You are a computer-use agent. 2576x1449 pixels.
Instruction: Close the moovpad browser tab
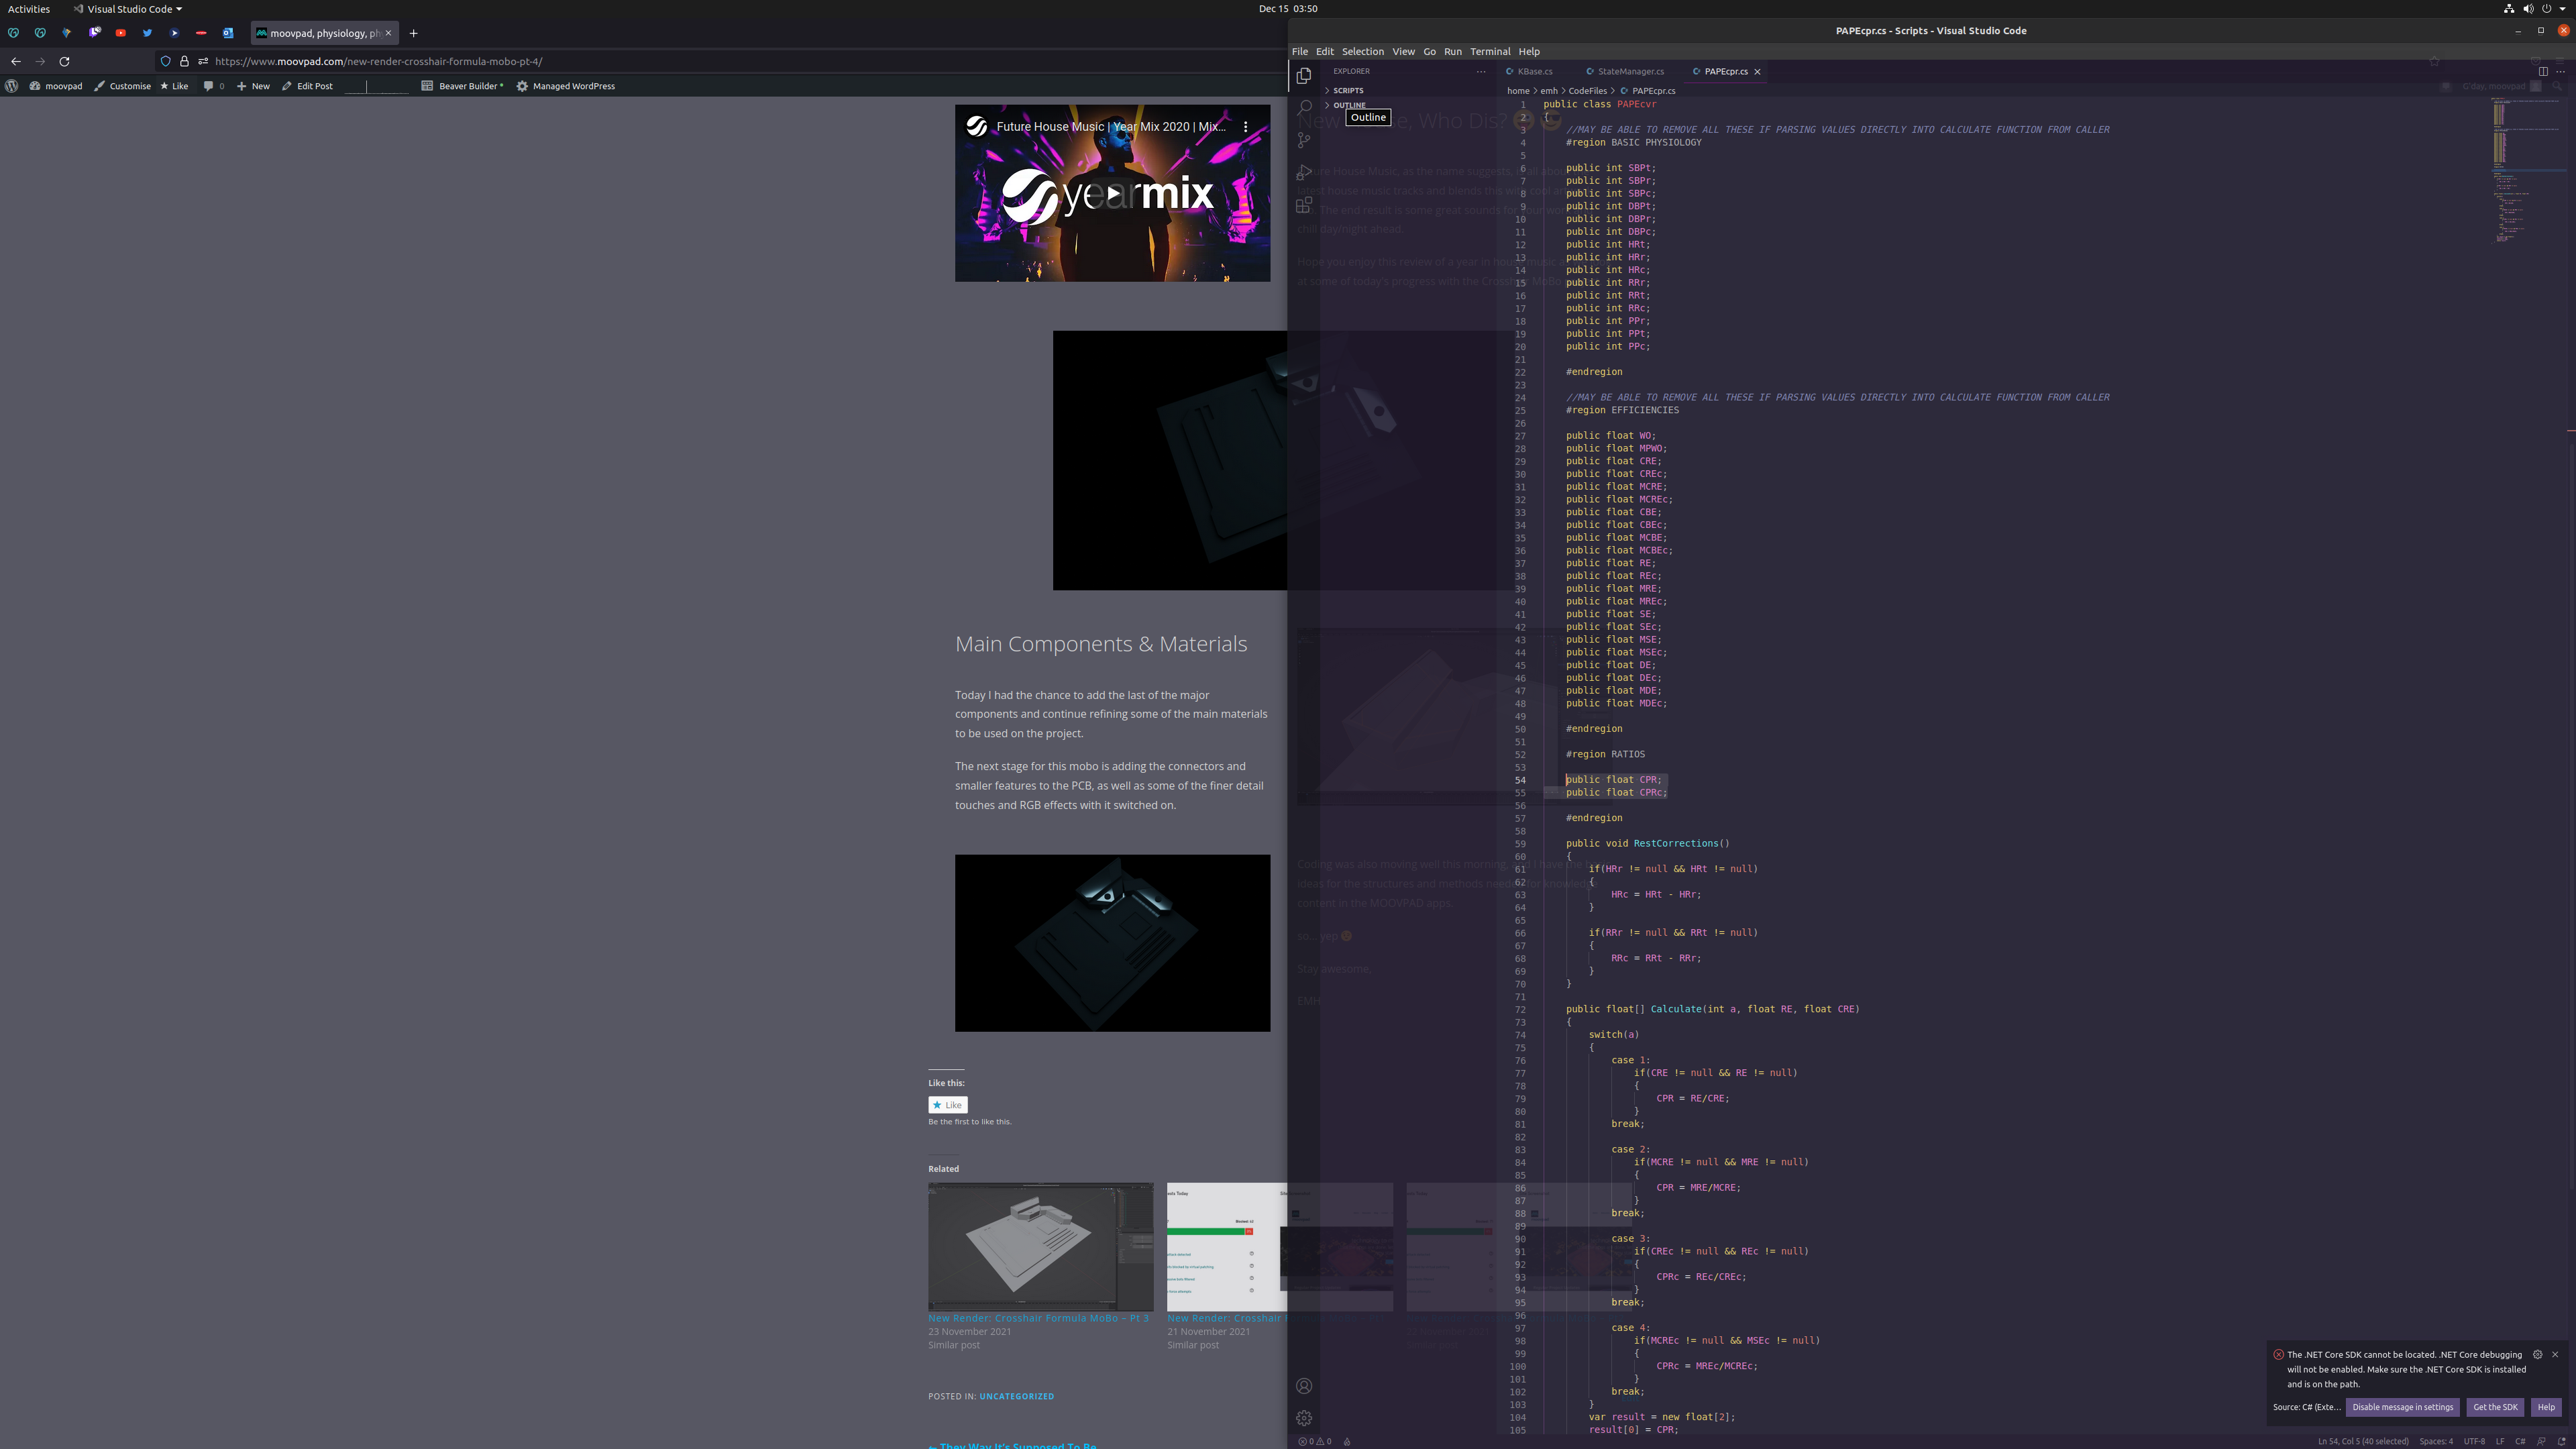[389, 33]
